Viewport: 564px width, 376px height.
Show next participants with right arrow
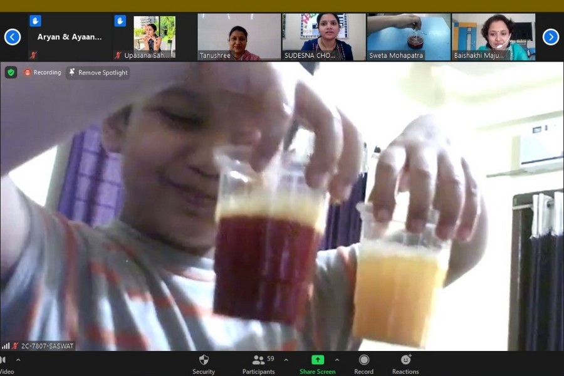(x=550, y=37)
